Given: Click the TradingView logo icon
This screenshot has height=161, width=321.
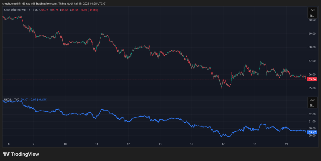Looking at the screenshot, I should pyautogui.click(x=6, y=154).
